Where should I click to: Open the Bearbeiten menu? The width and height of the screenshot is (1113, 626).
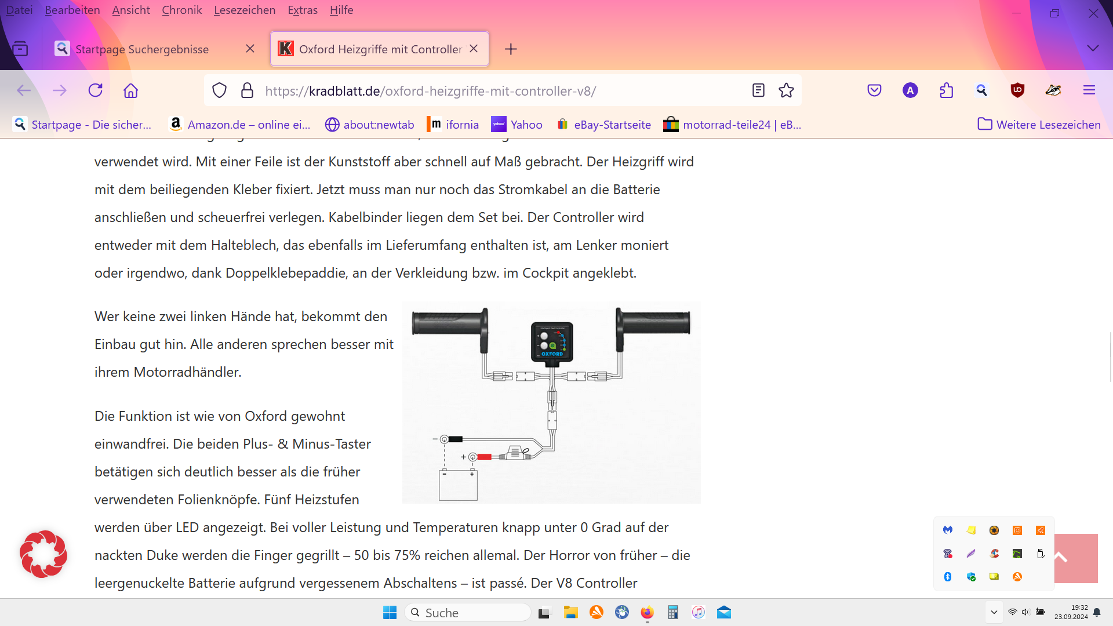[72, 10]
